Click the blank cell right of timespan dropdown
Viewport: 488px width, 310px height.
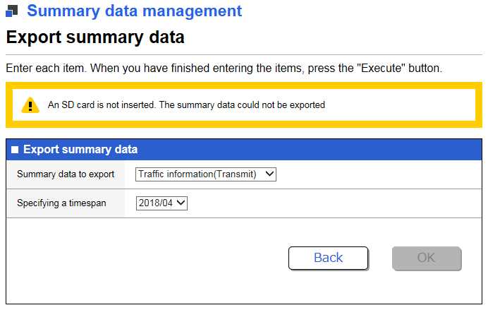(331, 203)
